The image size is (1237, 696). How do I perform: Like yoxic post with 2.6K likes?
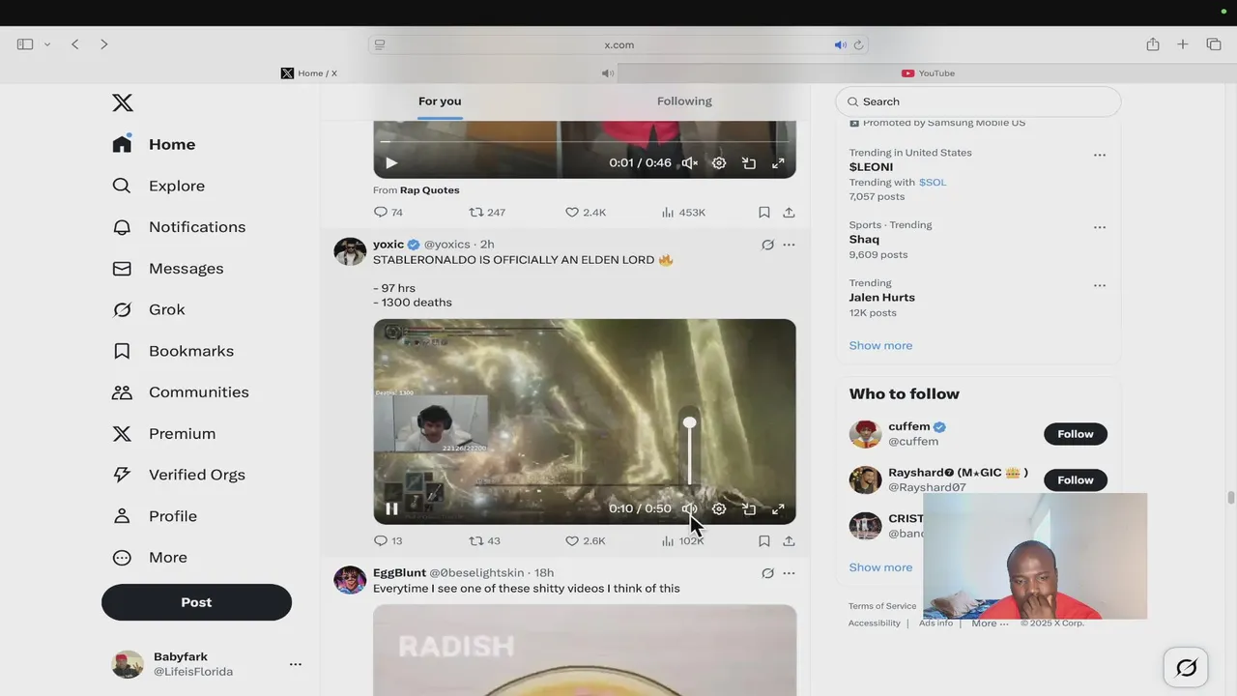586,540
